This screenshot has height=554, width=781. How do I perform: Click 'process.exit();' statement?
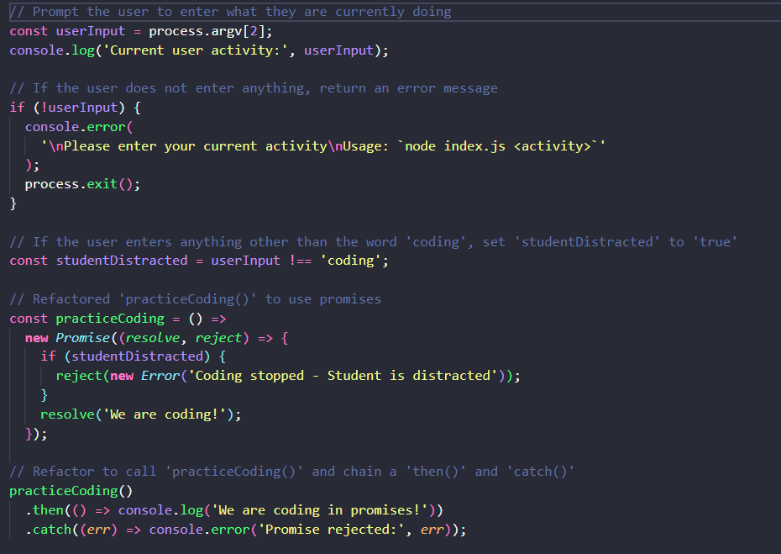82,184
